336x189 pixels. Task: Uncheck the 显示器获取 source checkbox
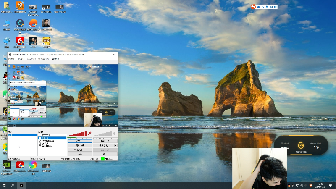(40, 146)
